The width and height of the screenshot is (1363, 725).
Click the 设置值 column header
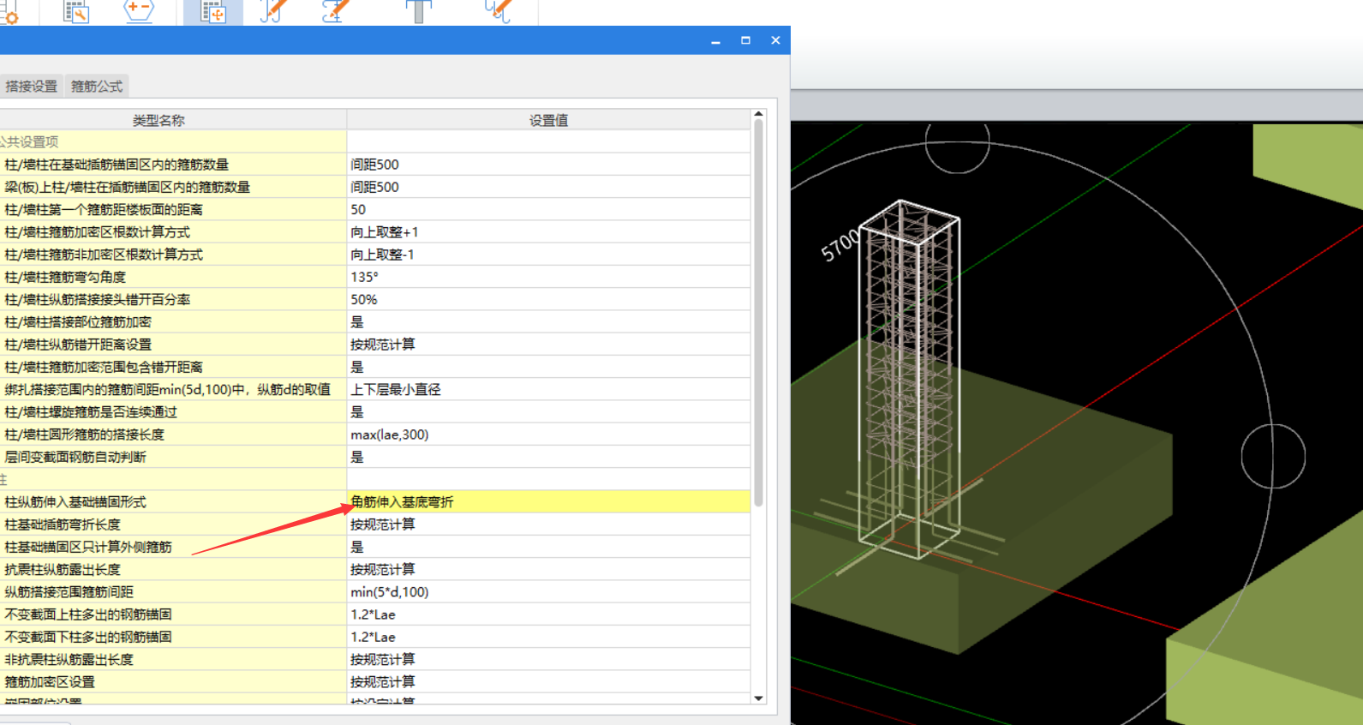point(548,120)
